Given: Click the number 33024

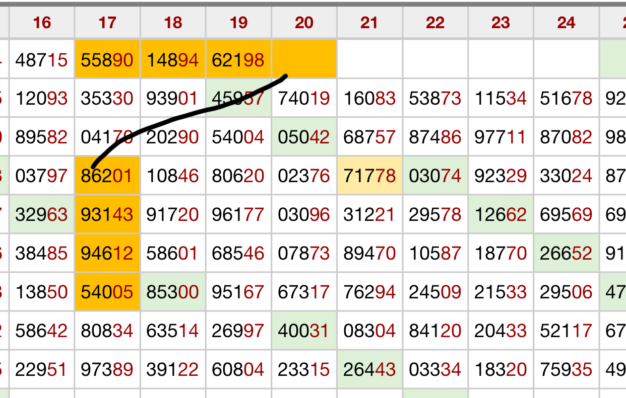Looking at the screenshot, I should pos(566,176).
